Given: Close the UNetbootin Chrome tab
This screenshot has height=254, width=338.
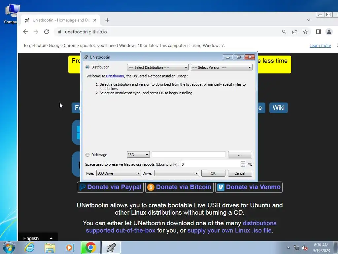Looking at the screenshot, I should 95,20.
